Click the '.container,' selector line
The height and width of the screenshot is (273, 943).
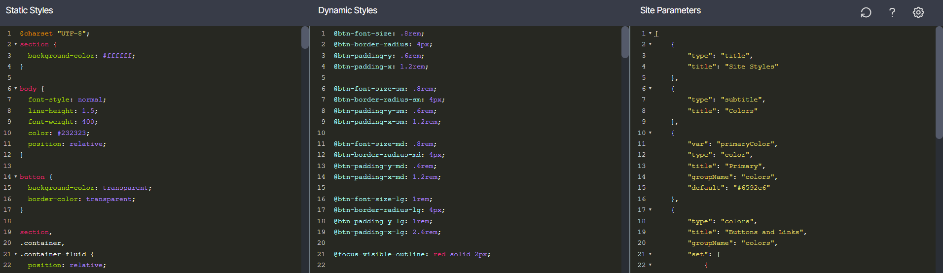coord(42,243)
